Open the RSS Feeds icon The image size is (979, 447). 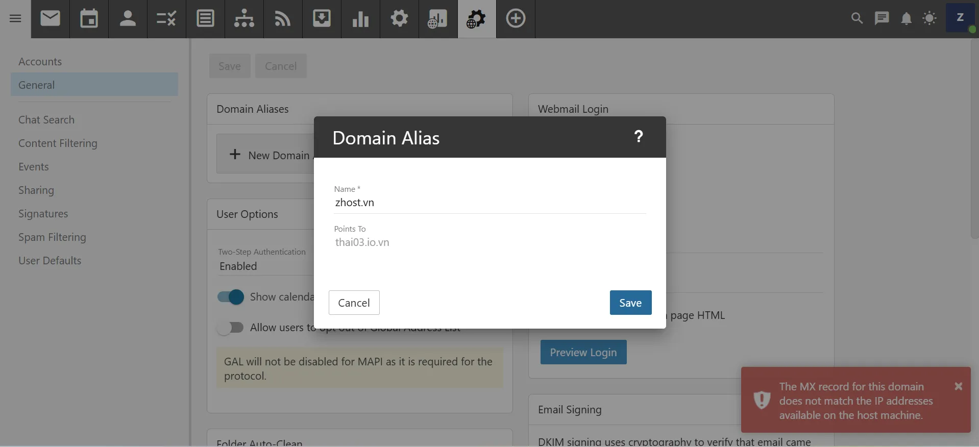pos(283,19)
